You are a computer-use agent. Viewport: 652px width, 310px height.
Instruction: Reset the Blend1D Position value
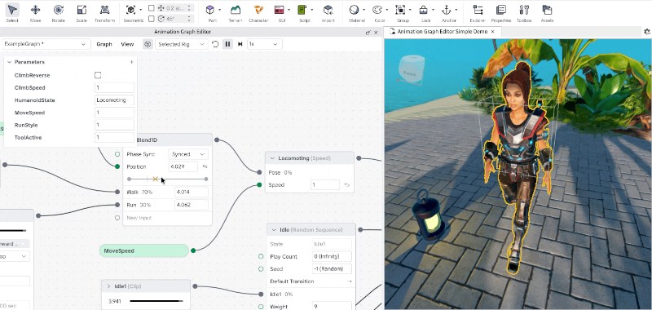click(205, 167)
